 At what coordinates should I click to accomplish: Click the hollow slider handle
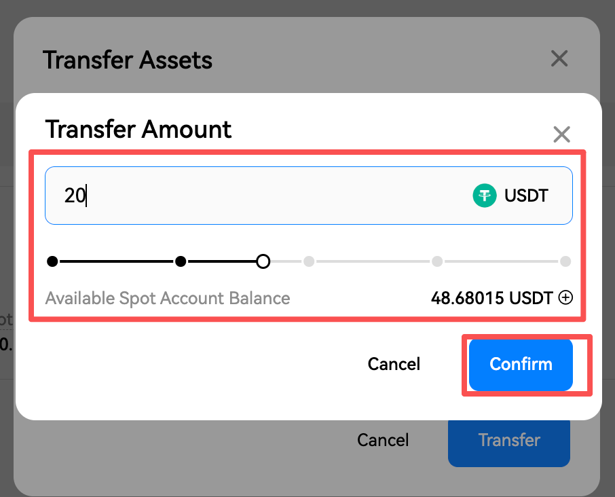click(263, 261)
